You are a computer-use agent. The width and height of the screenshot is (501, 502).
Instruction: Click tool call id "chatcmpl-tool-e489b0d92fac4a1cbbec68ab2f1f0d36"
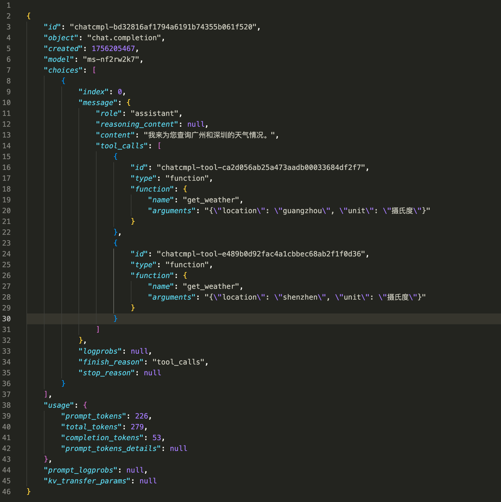coord(261,254)
